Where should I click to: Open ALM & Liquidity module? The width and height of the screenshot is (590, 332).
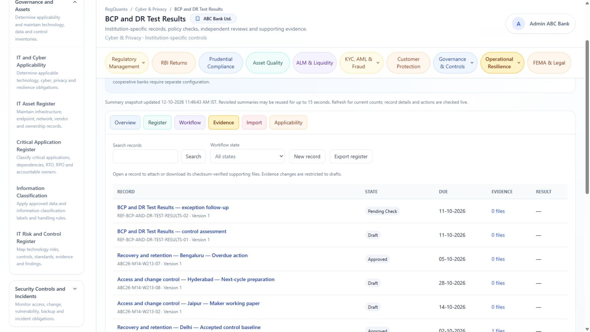pos(315,63)
